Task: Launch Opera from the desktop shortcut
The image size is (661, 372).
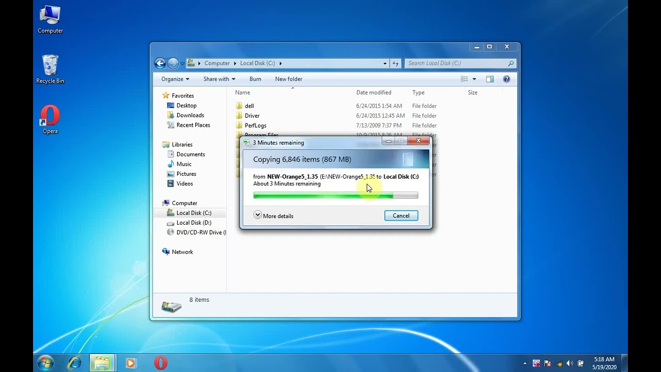Action: click(50, 120)
